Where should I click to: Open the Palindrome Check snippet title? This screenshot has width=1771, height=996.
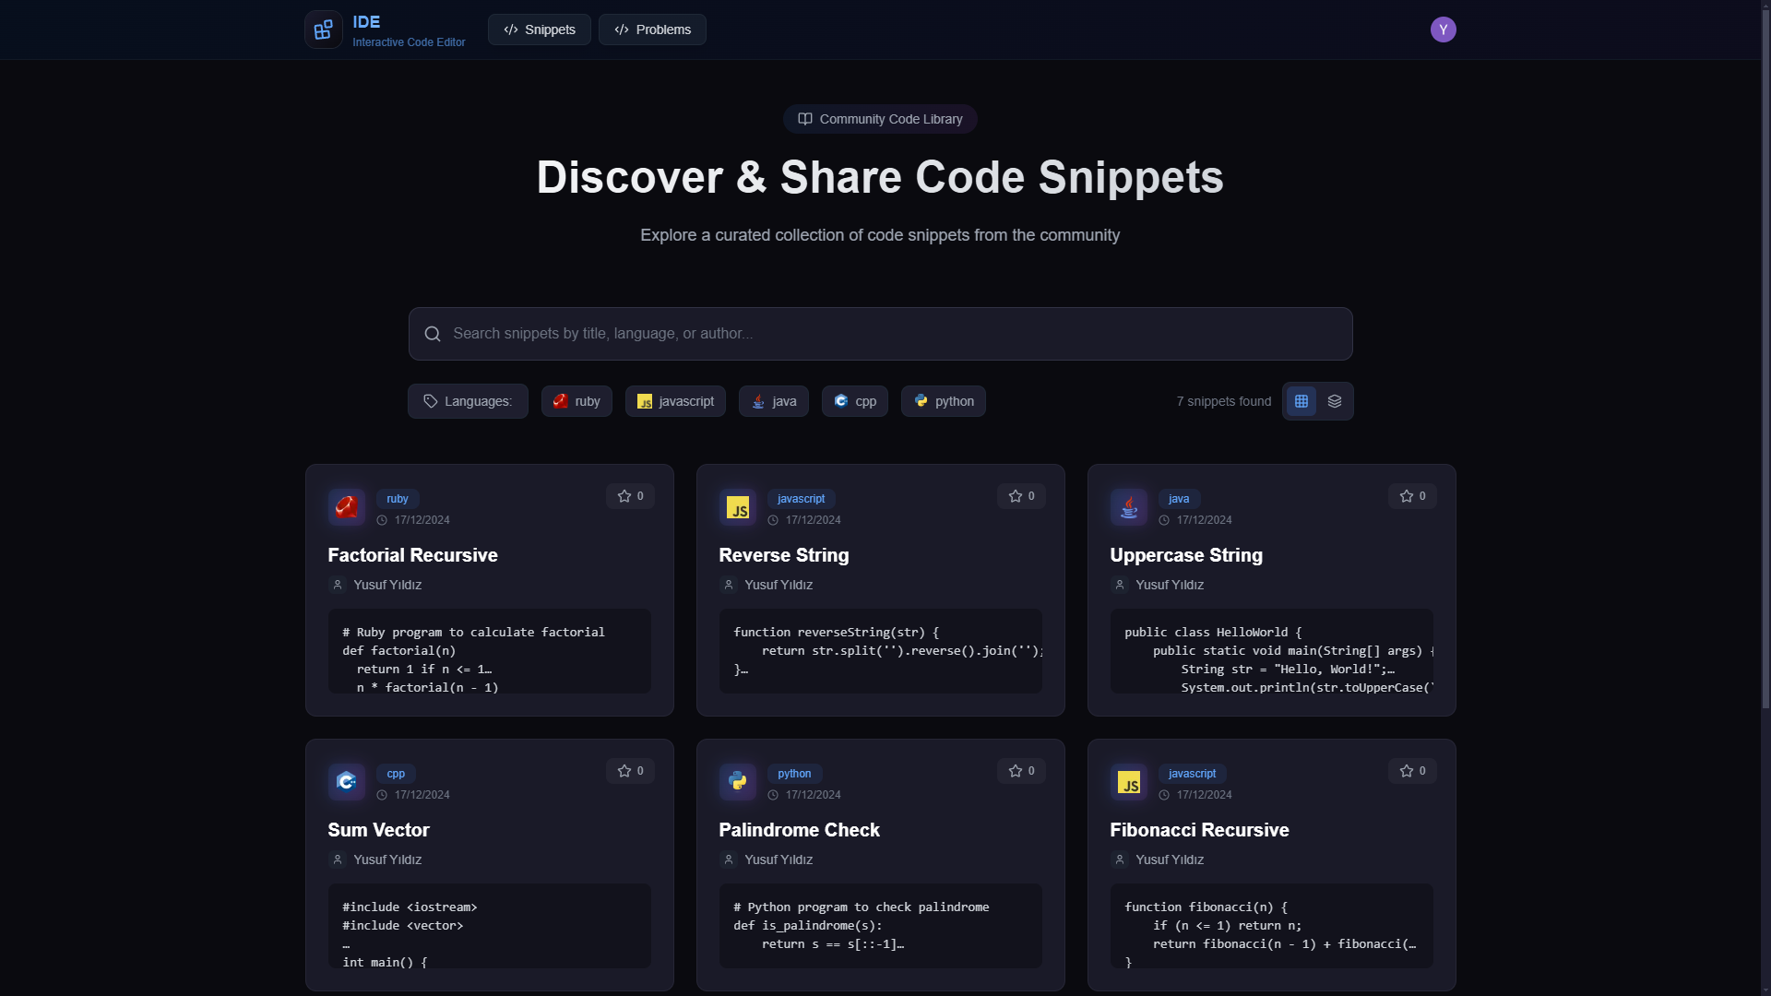coord(799,830)
